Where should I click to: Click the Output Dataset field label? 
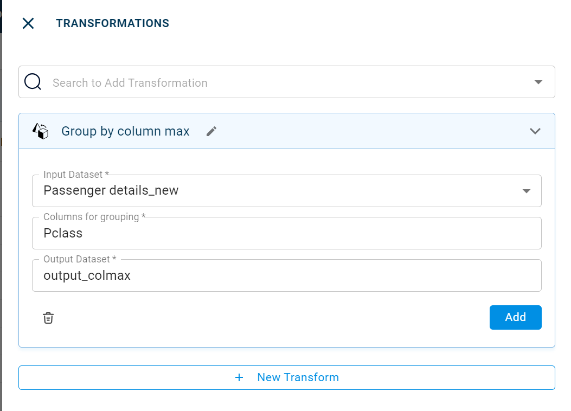[x=80, y=259]
